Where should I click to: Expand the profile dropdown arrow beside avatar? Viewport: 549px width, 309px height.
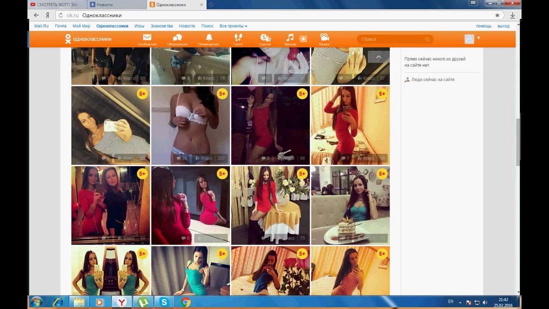479,38
